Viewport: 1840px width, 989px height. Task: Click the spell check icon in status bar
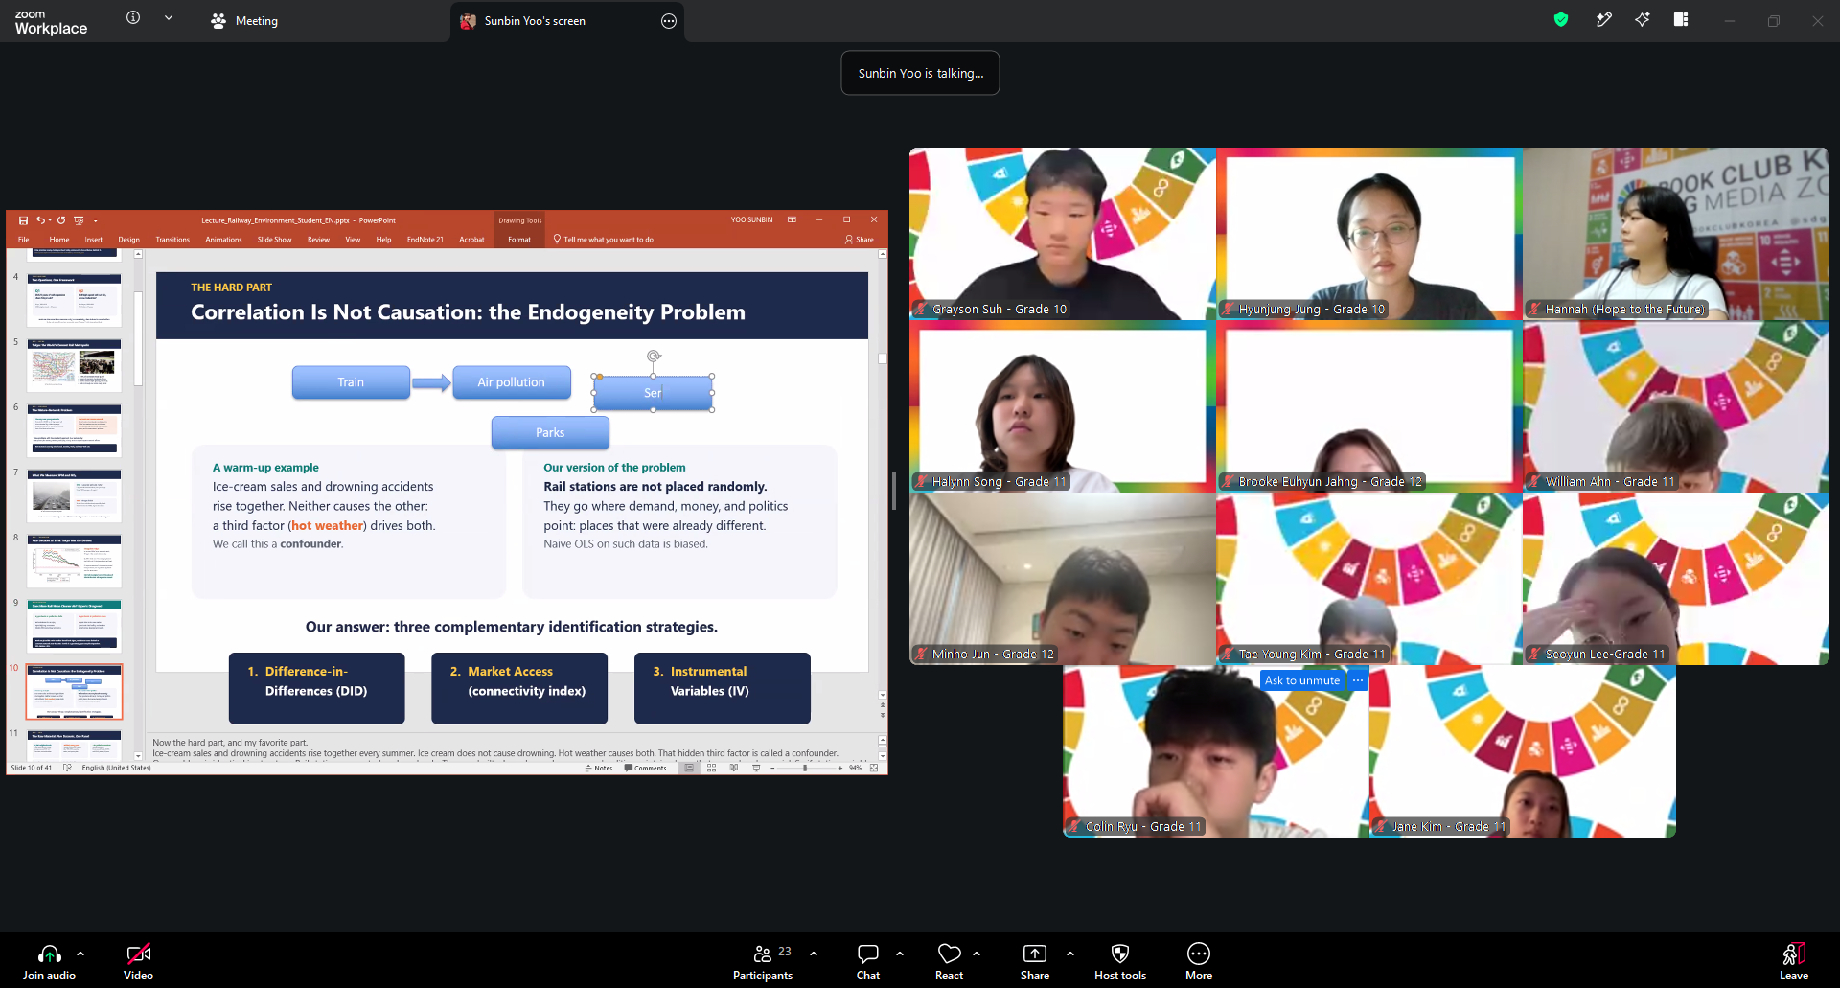[67, 768]
